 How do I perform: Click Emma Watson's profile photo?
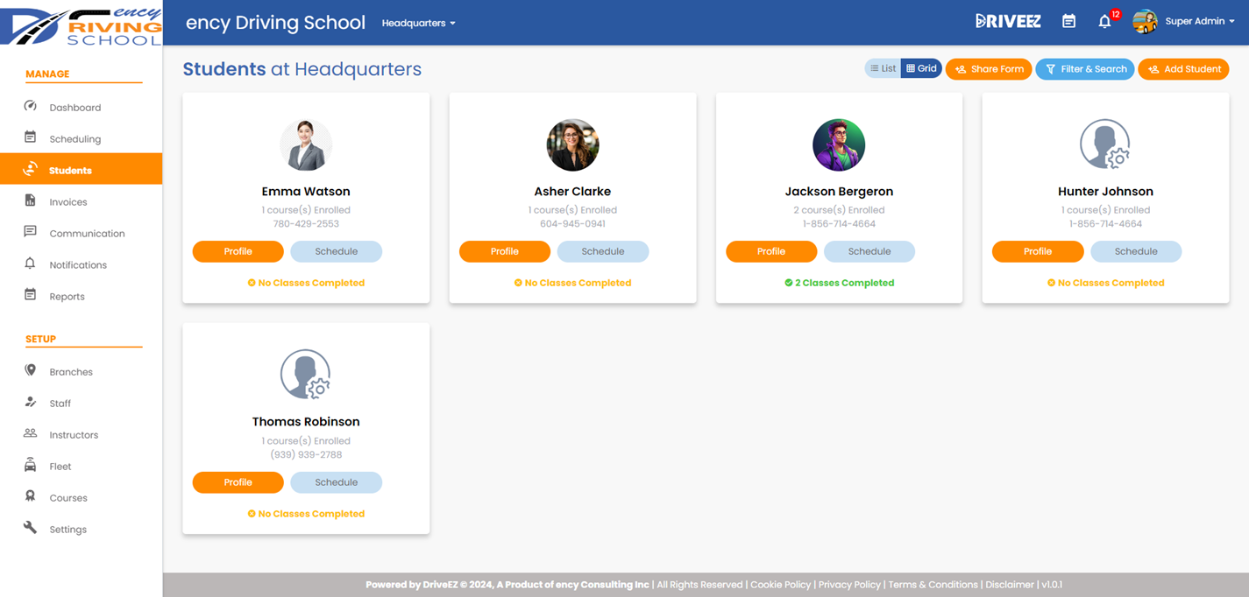[x=306, y=144]
